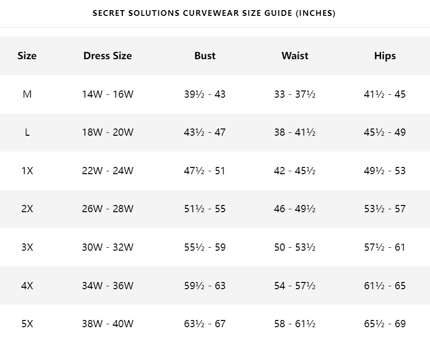Click the 14W - 16W dress size cell
This screenshot has width=430, height=345.
[x=107, y=94]
